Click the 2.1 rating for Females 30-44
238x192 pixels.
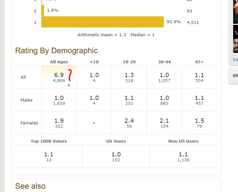[x=164, y=121]
